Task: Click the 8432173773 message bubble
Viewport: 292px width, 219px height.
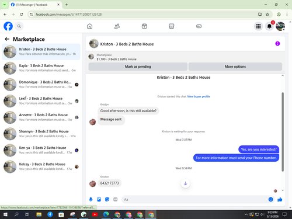Action: coord(109,183)
